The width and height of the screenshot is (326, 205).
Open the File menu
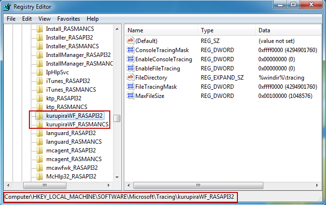point(11,19)
